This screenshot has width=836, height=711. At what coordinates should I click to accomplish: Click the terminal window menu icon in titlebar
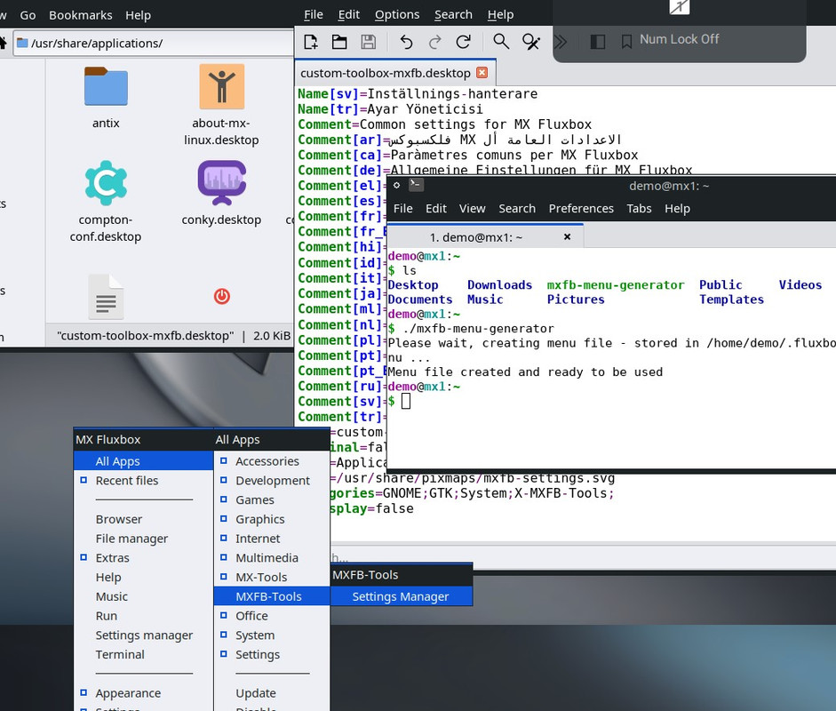click(x=396, y=186)
